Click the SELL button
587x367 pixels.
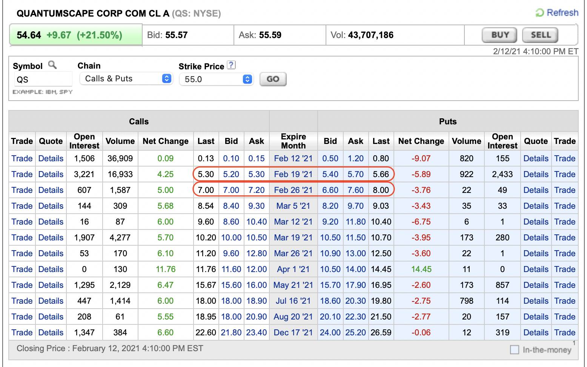tap(540, 35)
